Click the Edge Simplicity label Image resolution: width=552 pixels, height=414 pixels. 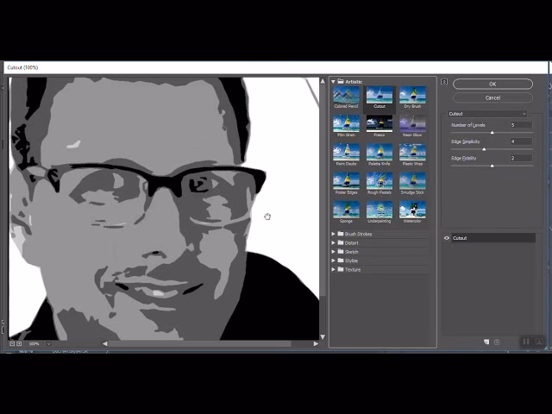(x=466, y=141)
